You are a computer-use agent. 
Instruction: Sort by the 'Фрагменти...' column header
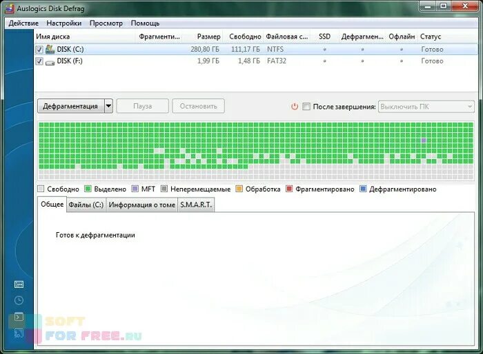tap(159, 37)
